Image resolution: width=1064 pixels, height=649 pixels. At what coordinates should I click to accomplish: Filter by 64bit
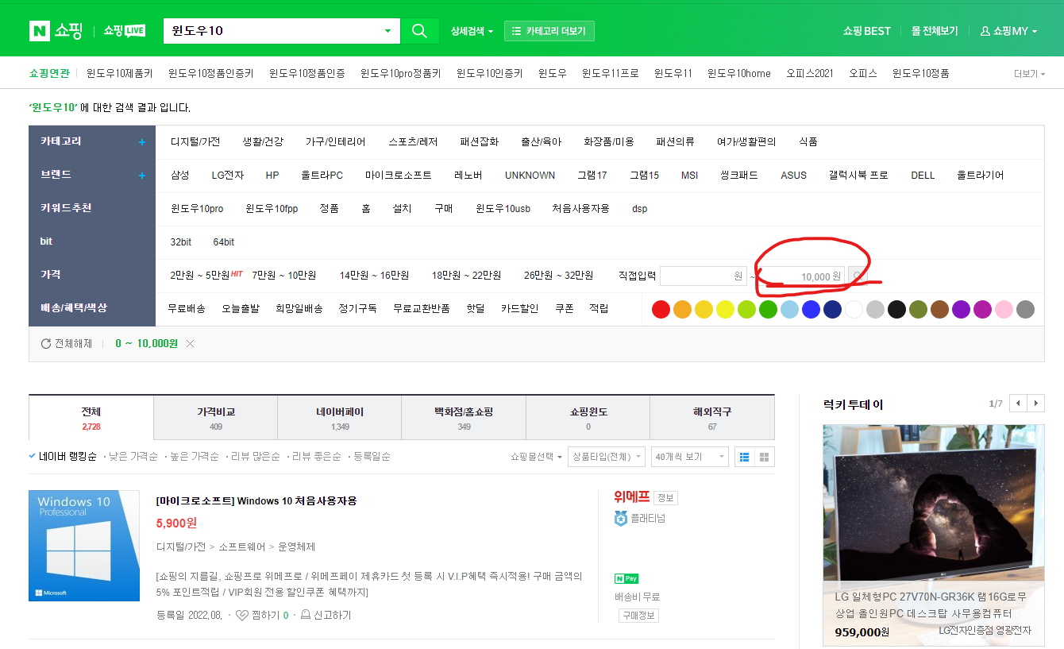click(224, 242)
